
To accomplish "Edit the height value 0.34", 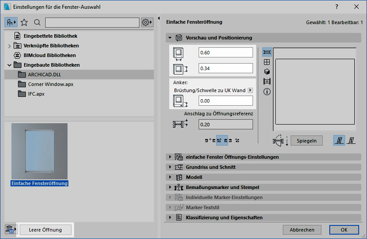I will coord(226,68).
